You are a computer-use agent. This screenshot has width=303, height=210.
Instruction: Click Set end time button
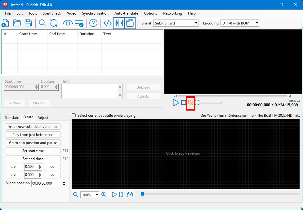[33, 159]
